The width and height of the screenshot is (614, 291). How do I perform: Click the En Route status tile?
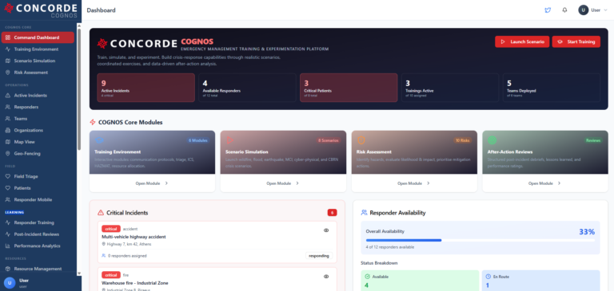pyautogui.click(x=540, y=281)
